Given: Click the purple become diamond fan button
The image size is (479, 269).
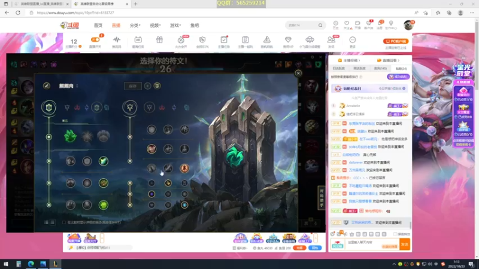Looking at the screenshot, I should (x=398, y=77).
